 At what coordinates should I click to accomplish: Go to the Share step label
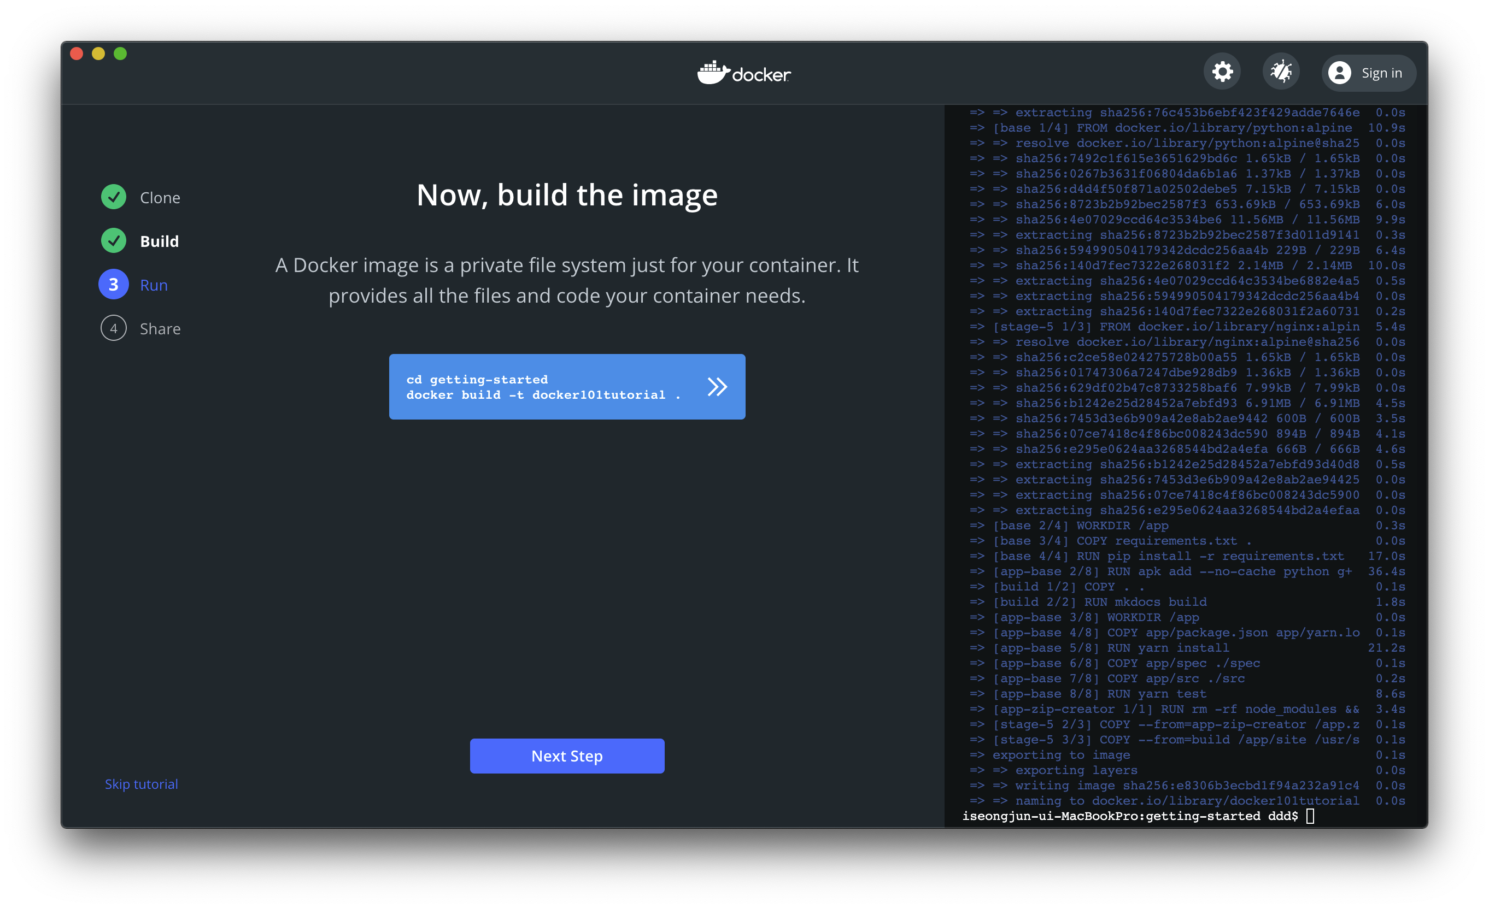[x=160, y=328]
